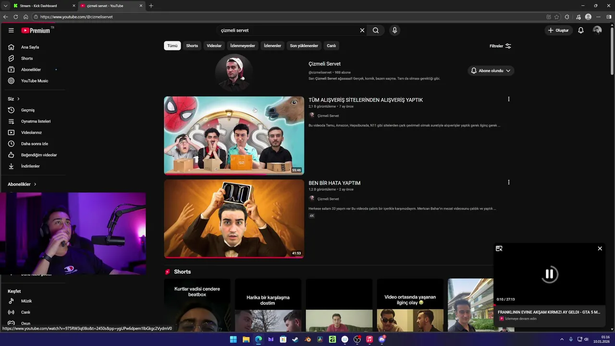Open Kurtlar vadisi cendere beatbox short
The height and width of the screenshot is (346, 615).
[x=197, y=305]
